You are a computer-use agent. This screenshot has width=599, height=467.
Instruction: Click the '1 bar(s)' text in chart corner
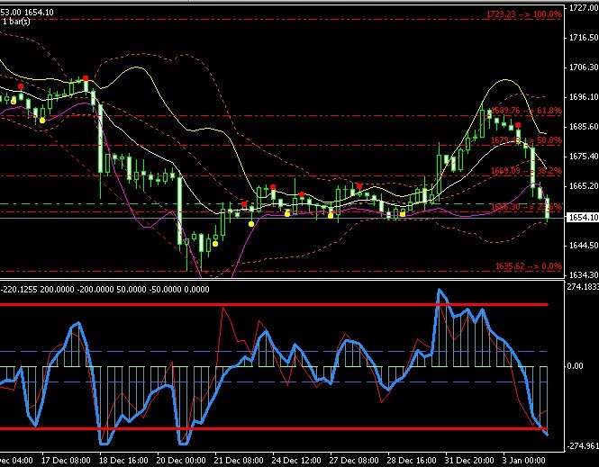point(15,21)
